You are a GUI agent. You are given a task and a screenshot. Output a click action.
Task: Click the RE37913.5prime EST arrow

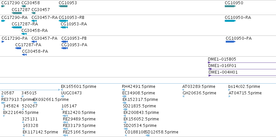(x=3, y=103)
